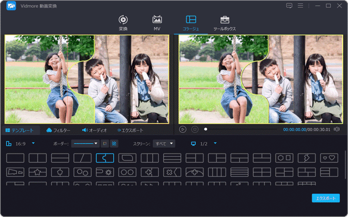The width and height of the screenshot is (348, 217).
Task: Select the four vertical columns template
Action: coord(217,172)
